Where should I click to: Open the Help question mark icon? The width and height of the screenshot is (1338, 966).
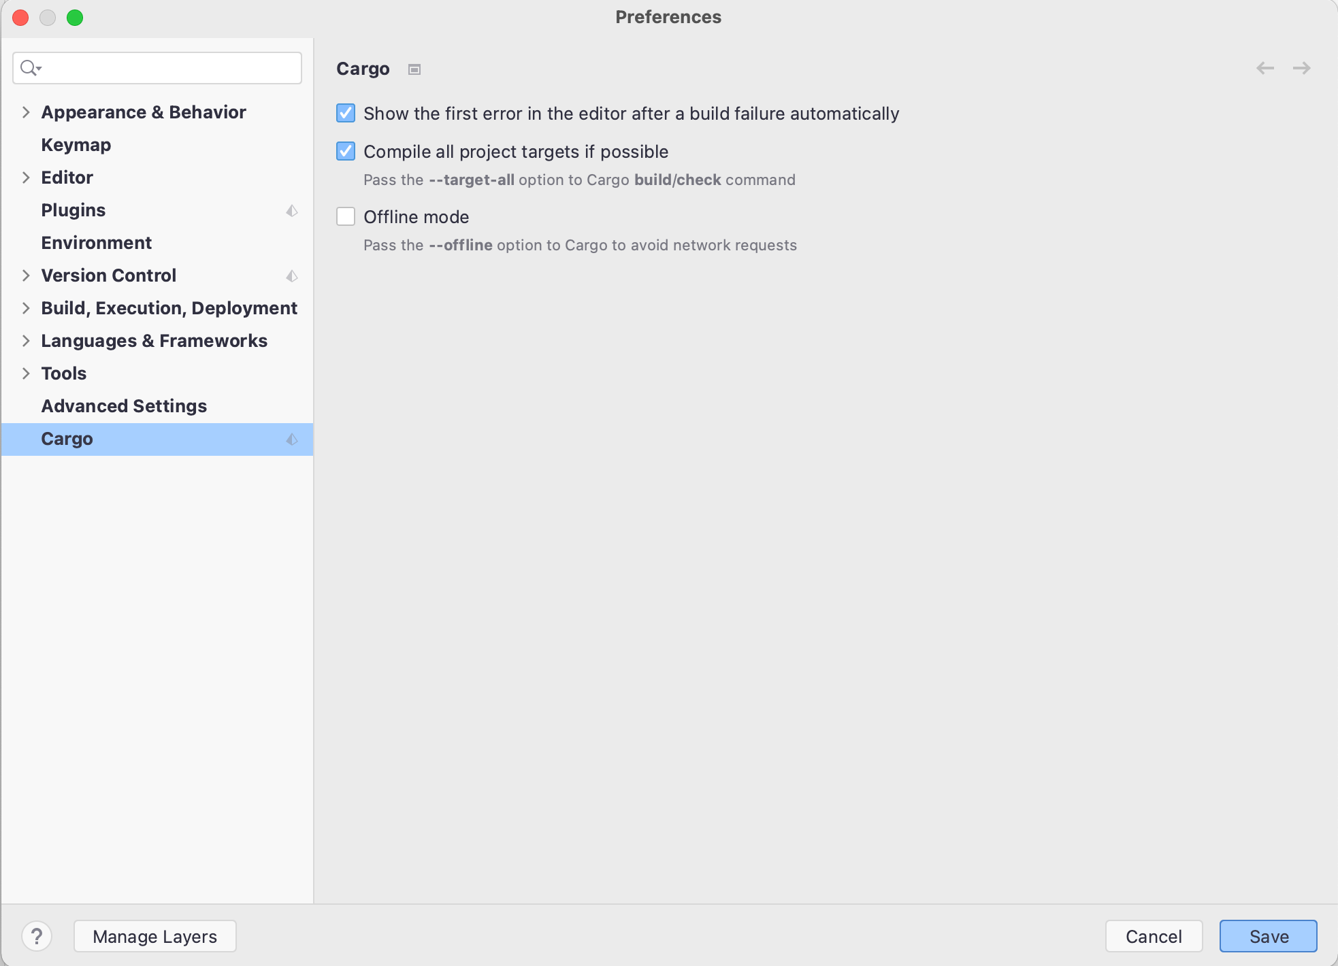(x=37, y=936)
